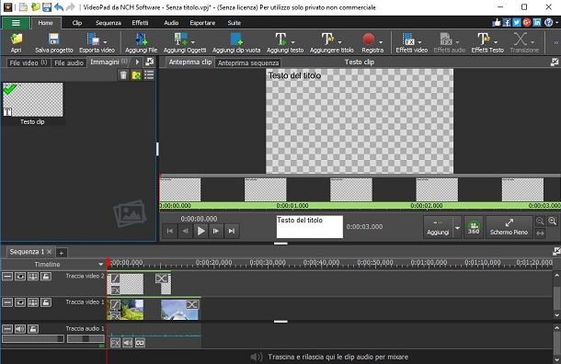Image resolution: width=561 pixels, height=364 pixels.
Task: Click the Transizione toolbar icon
Action: pyautogui.click(x=521, y=39)
